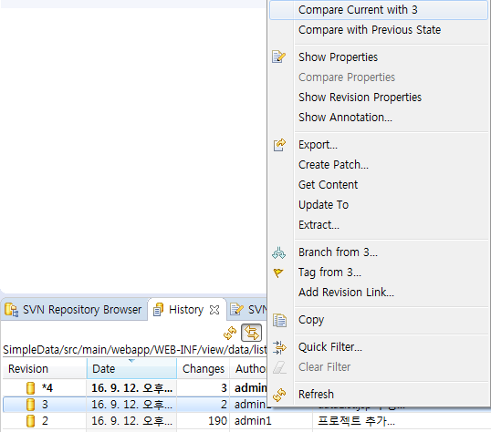Image resolution: width=491 pixels, height=432 pixels.
Task: Click Changes value 190
Action: [217, 421]
